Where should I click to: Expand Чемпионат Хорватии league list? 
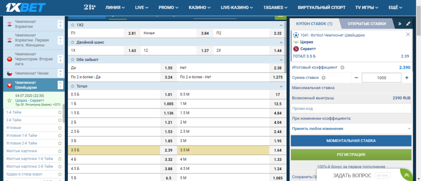pos(60,24)
